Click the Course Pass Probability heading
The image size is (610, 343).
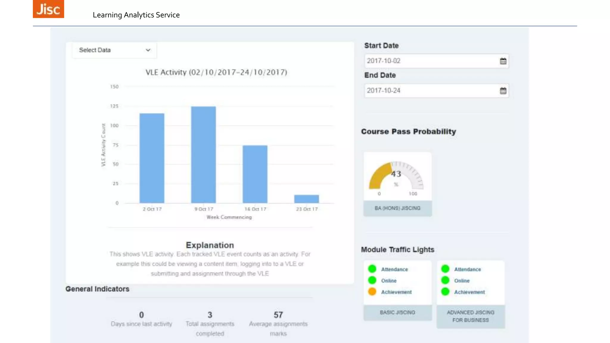click(408, 132)
